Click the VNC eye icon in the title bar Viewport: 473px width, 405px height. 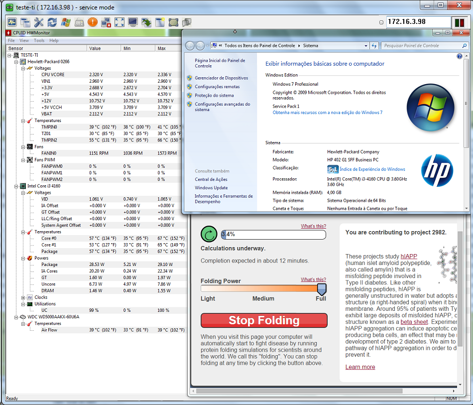[x=9, y=7]
